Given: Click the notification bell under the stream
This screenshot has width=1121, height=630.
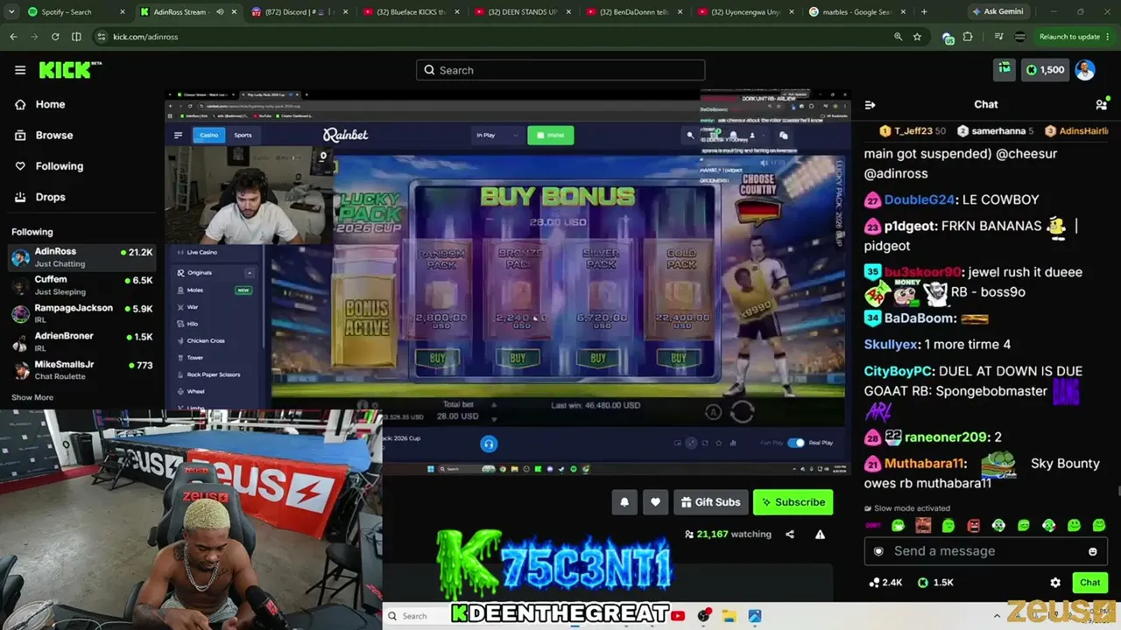Looking at the screenshot, I should pyautogui.click(x=624, y=502).
